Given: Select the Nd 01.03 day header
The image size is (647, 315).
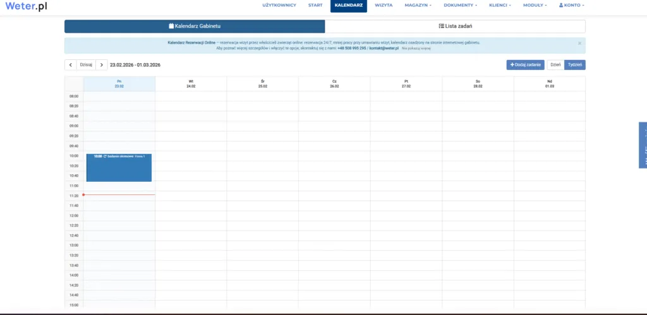Looking at the screenshot, I should (x=550, y=84).
